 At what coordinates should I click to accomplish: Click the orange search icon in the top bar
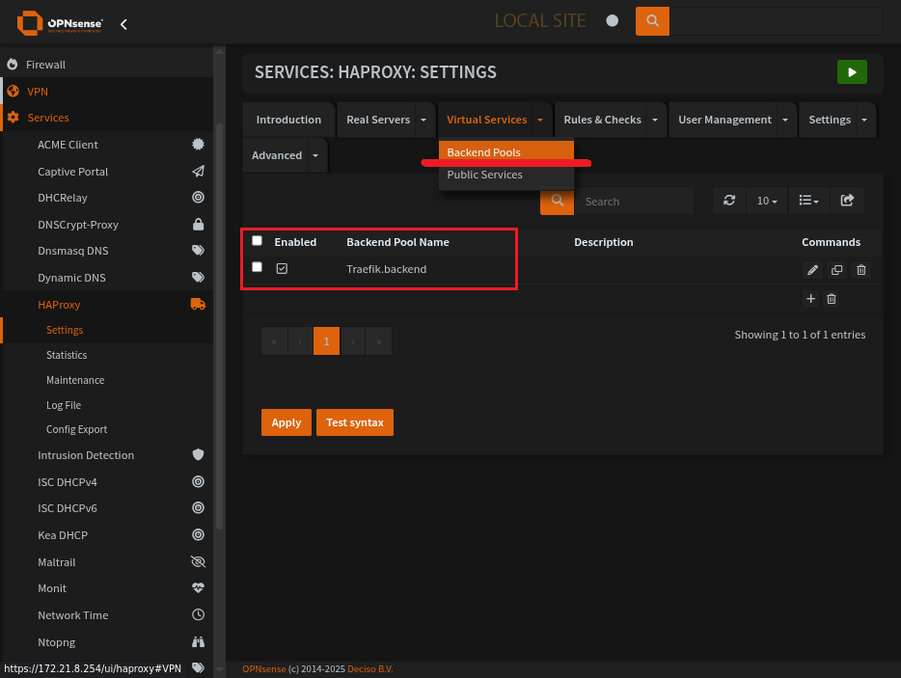point(652,21)
